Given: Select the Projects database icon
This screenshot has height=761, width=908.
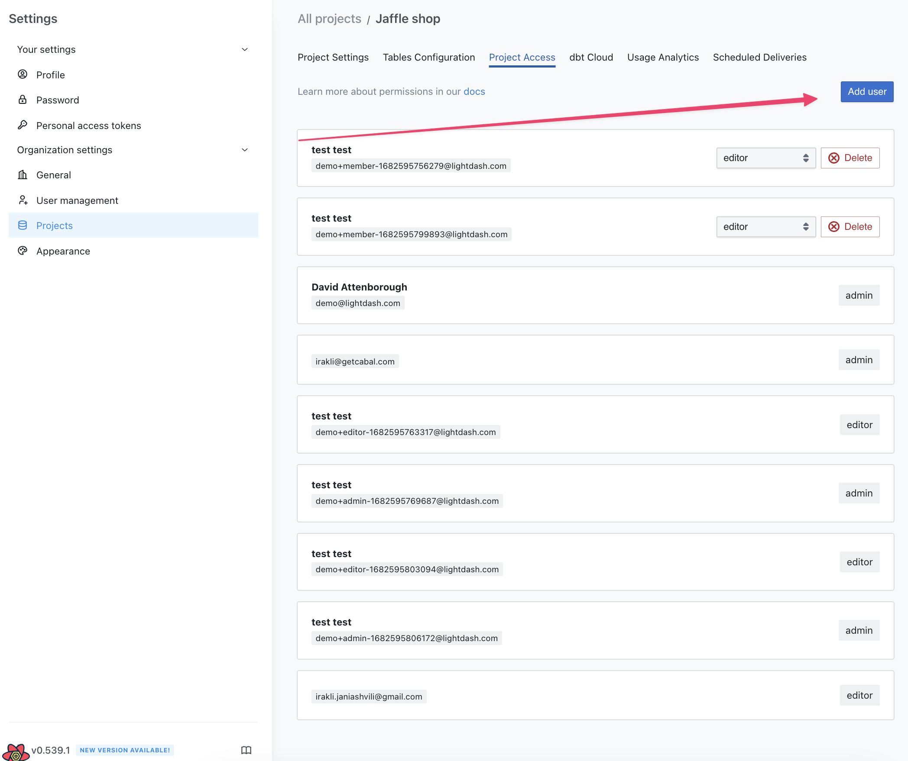Looking at the screenshot, I should coord(23,225).
